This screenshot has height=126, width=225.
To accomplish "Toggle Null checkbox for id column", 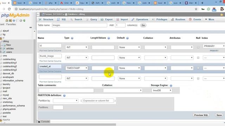I will [198, 47].
